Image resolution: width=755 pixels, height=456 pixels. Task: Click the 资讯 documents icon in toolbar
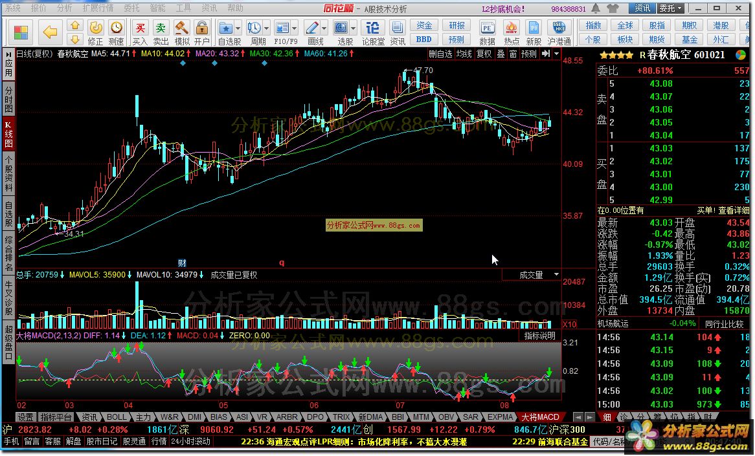pyautogui.click(x=397, y=27)
